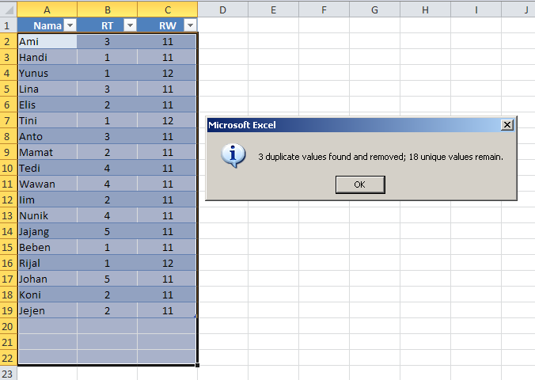The height and width of the screenshot is (380, 535).
Task: Click the RW value in Tini's row
Action: pos(168,120)
